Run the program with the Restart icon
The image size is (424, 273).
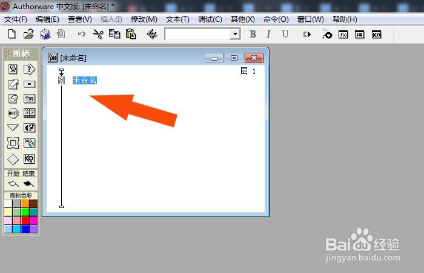click(307, 35)
